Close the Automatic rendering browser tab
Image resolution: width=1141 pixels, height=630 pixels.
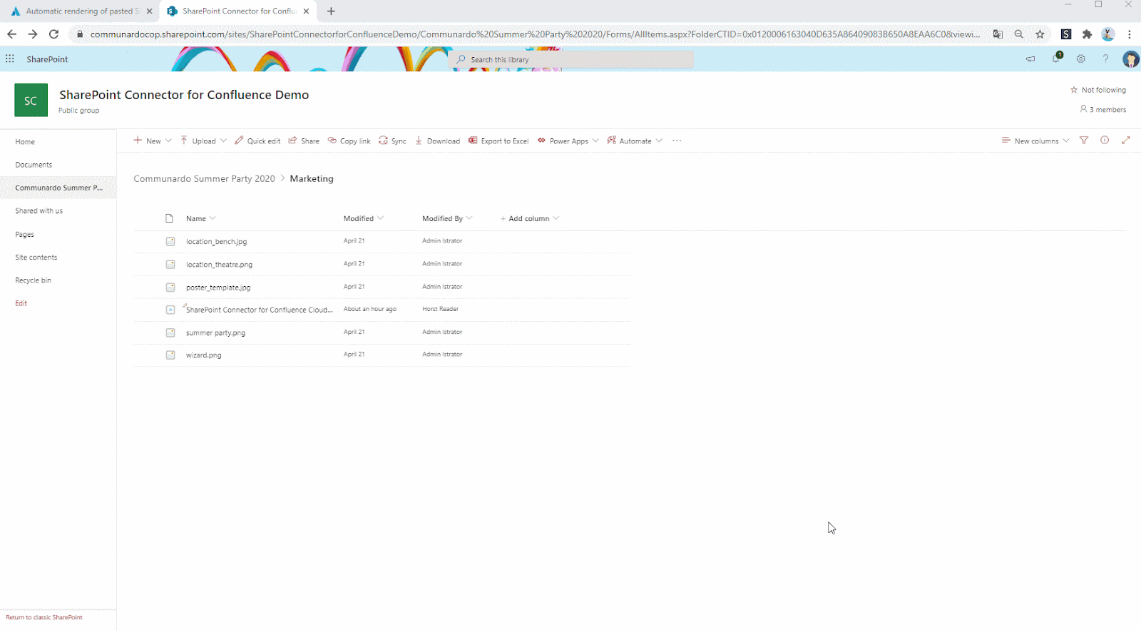(149, 11)
